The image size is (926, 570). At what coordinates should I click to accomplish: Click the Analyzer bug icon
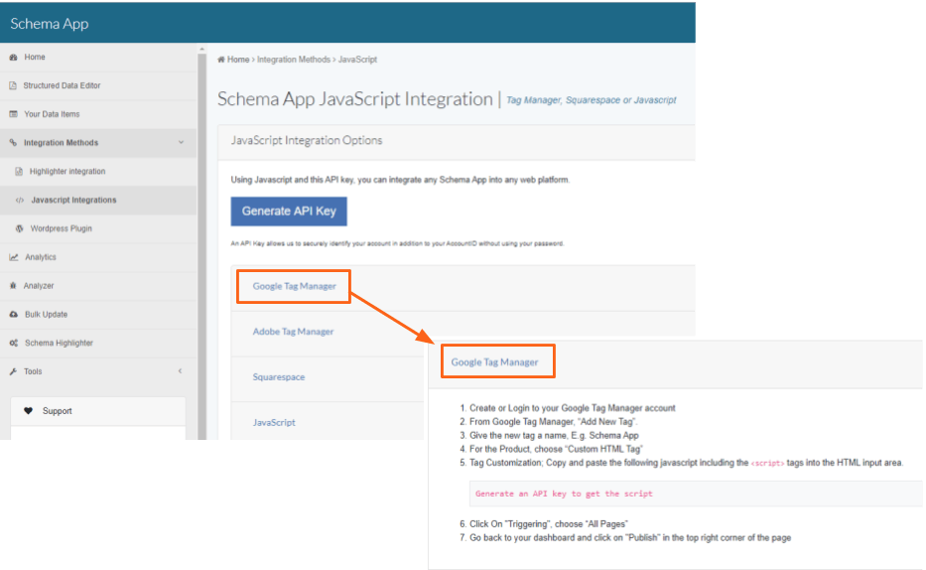tap(13, 286)
